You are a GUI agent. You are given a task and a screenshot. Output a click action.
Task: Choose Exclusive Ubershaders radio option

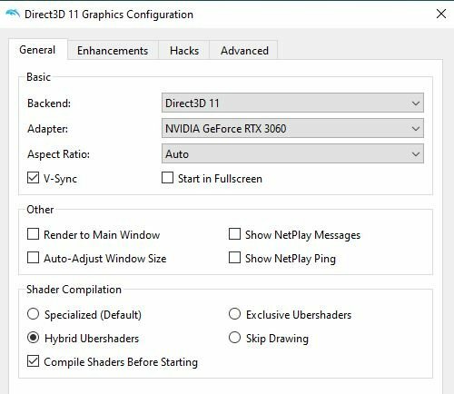click(234, 314)
